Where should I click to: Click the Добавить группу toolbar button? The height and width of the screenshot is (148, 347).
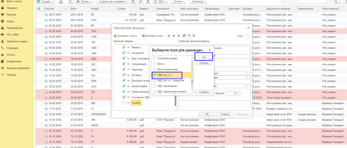coord(125,35)
